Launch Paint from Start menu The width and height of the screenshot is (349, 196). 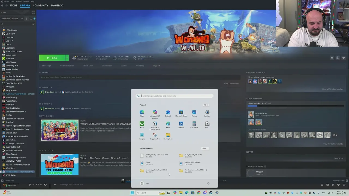click(x=168, y=125)
